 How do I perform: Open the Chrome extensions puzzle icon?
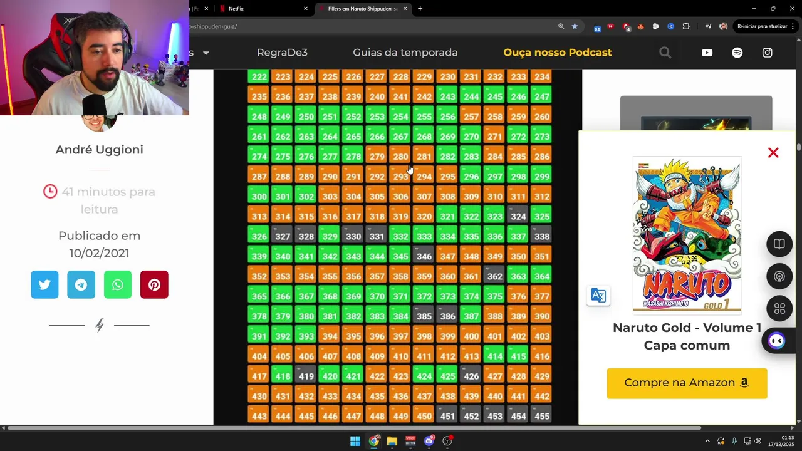coord(686,26)
